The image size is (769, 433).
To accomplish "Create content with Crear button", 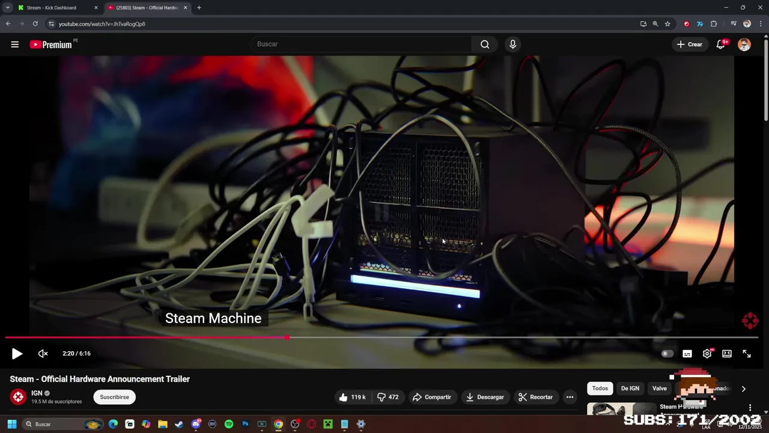I will click(690, 45).
